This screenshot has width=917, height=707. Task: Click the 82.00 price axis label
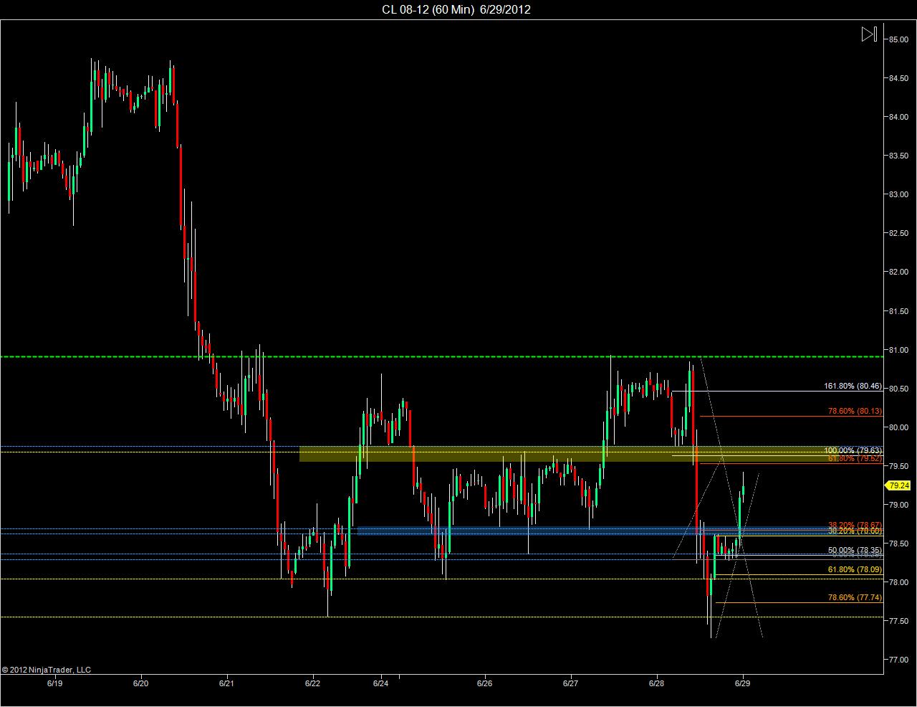(x=898, y=272)
